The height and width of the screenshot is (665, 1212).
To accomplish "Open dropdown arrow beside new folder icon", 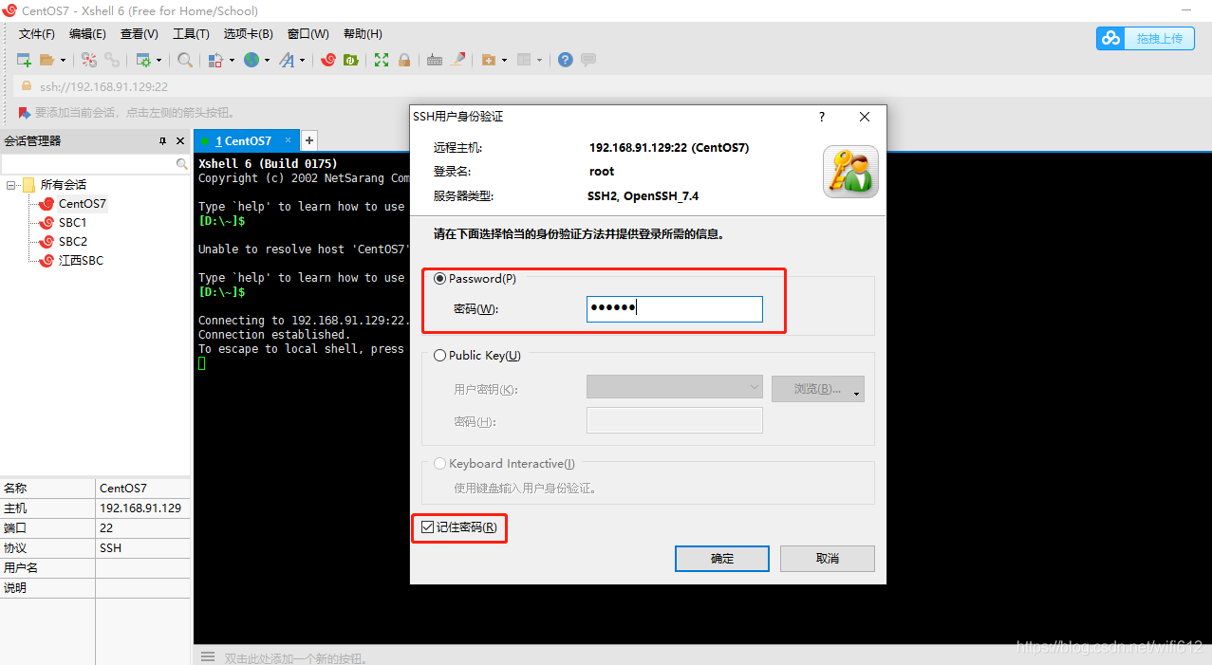I will tap(504, 61).
